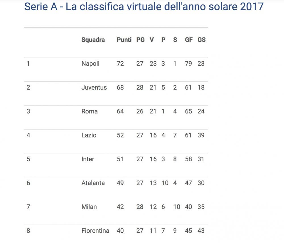
Task: Click Juventus's goals conceded value 18
Action: 201,88
